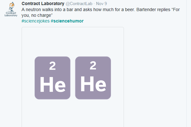This screenshot has width=191, height=127.
Task: Open the @ContractLab handle profile
Action: (79, 4)
